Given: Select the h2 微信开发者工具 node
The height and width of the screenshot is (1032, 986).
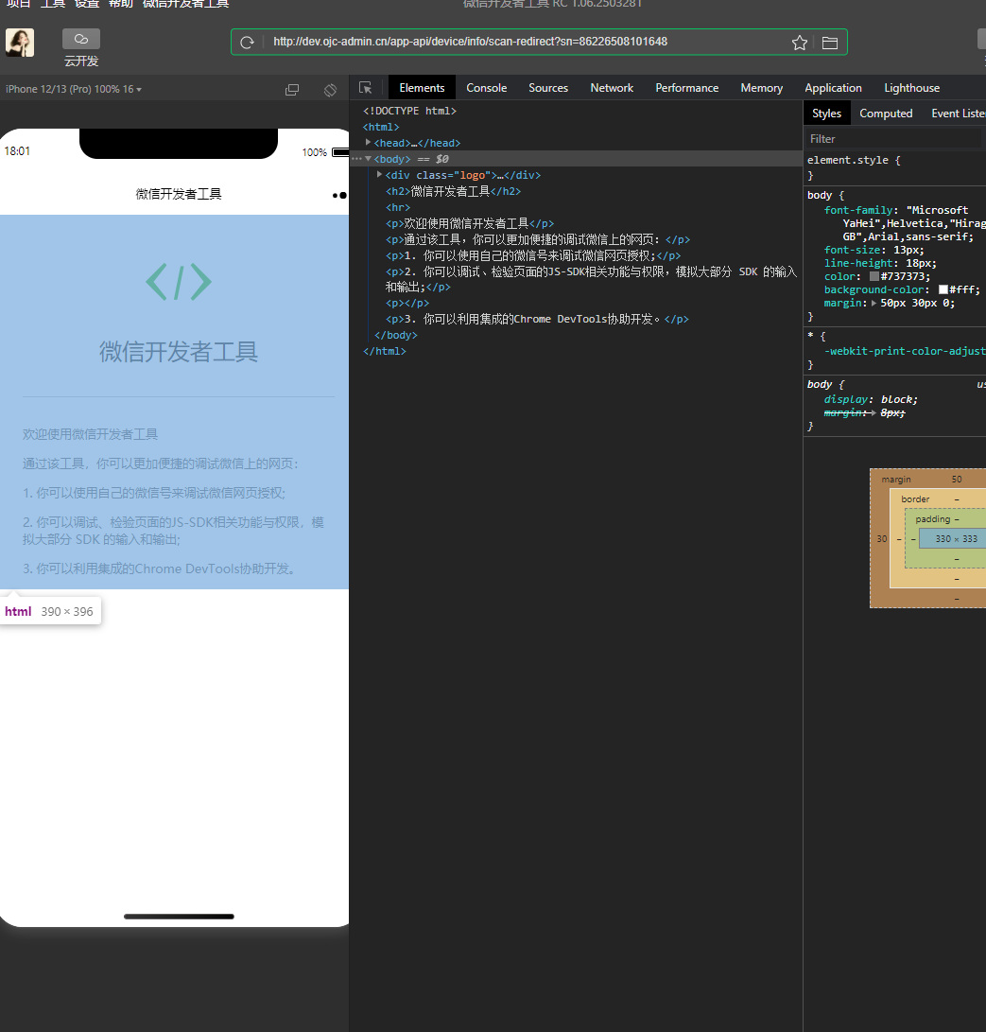Looking at the screenshot, I should 453,191.
